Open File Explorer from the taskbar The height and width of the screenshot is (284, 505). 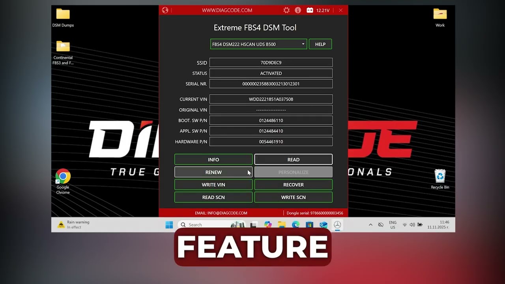(282, 225)
